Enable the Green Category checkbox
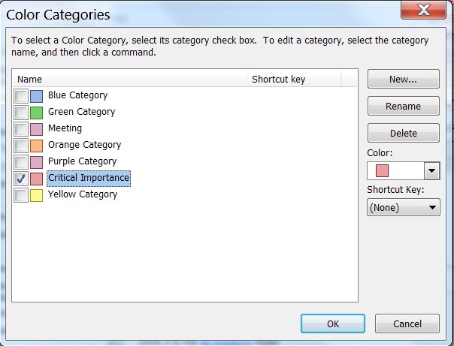Screen dimensions: 454x346 (21, 113)
